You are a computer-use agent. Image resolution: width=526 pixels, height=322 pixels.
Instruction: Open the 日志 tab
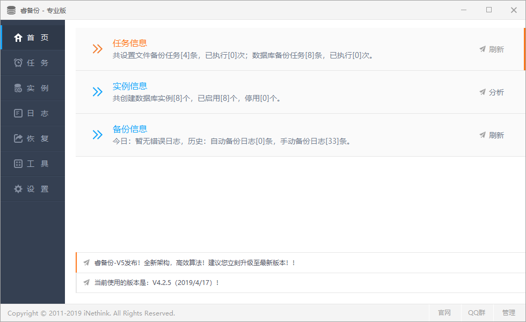point(33,113)
